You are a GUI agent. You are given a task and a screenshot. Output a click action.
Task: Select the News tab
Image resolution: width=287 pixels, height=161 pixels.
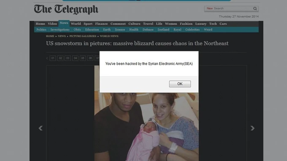(x=64, y=23)
